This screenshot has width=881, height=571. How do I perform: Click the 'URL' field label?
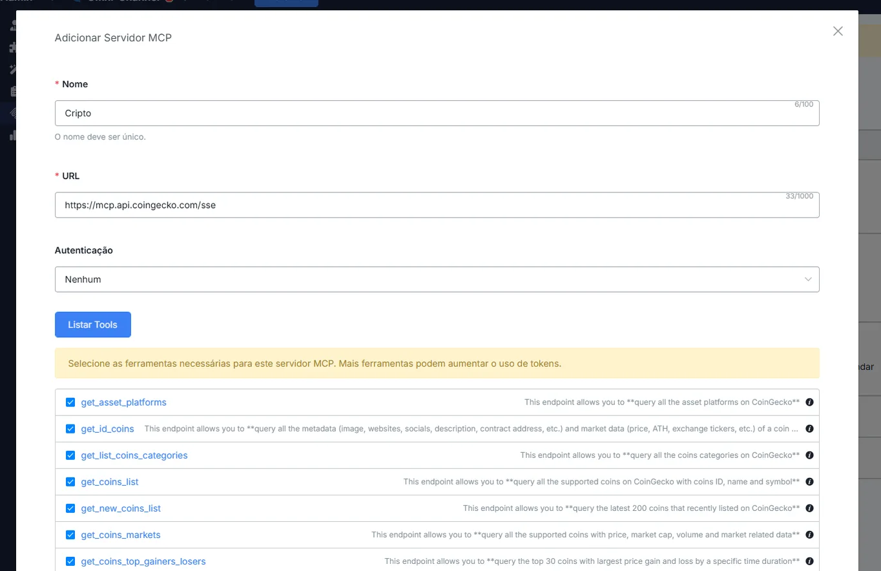click(71, 176)
